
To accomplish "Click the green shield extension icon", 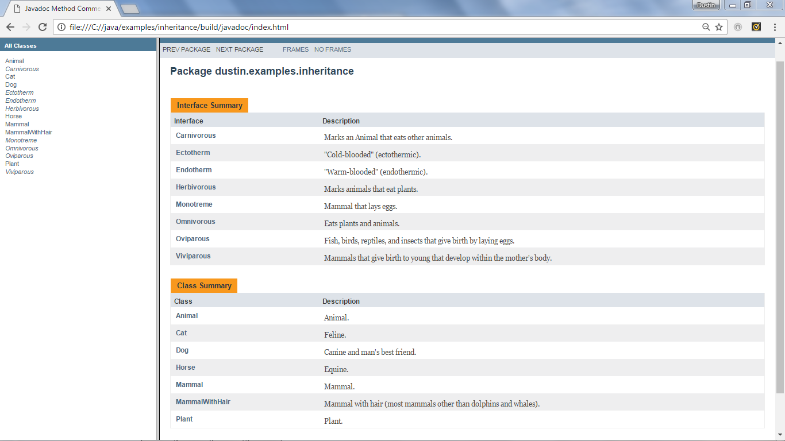I will click(756, 26).
